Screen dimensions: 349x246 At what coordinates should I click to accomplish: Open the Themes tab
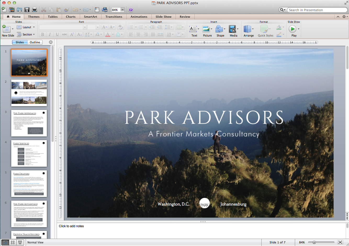point(34,17)
